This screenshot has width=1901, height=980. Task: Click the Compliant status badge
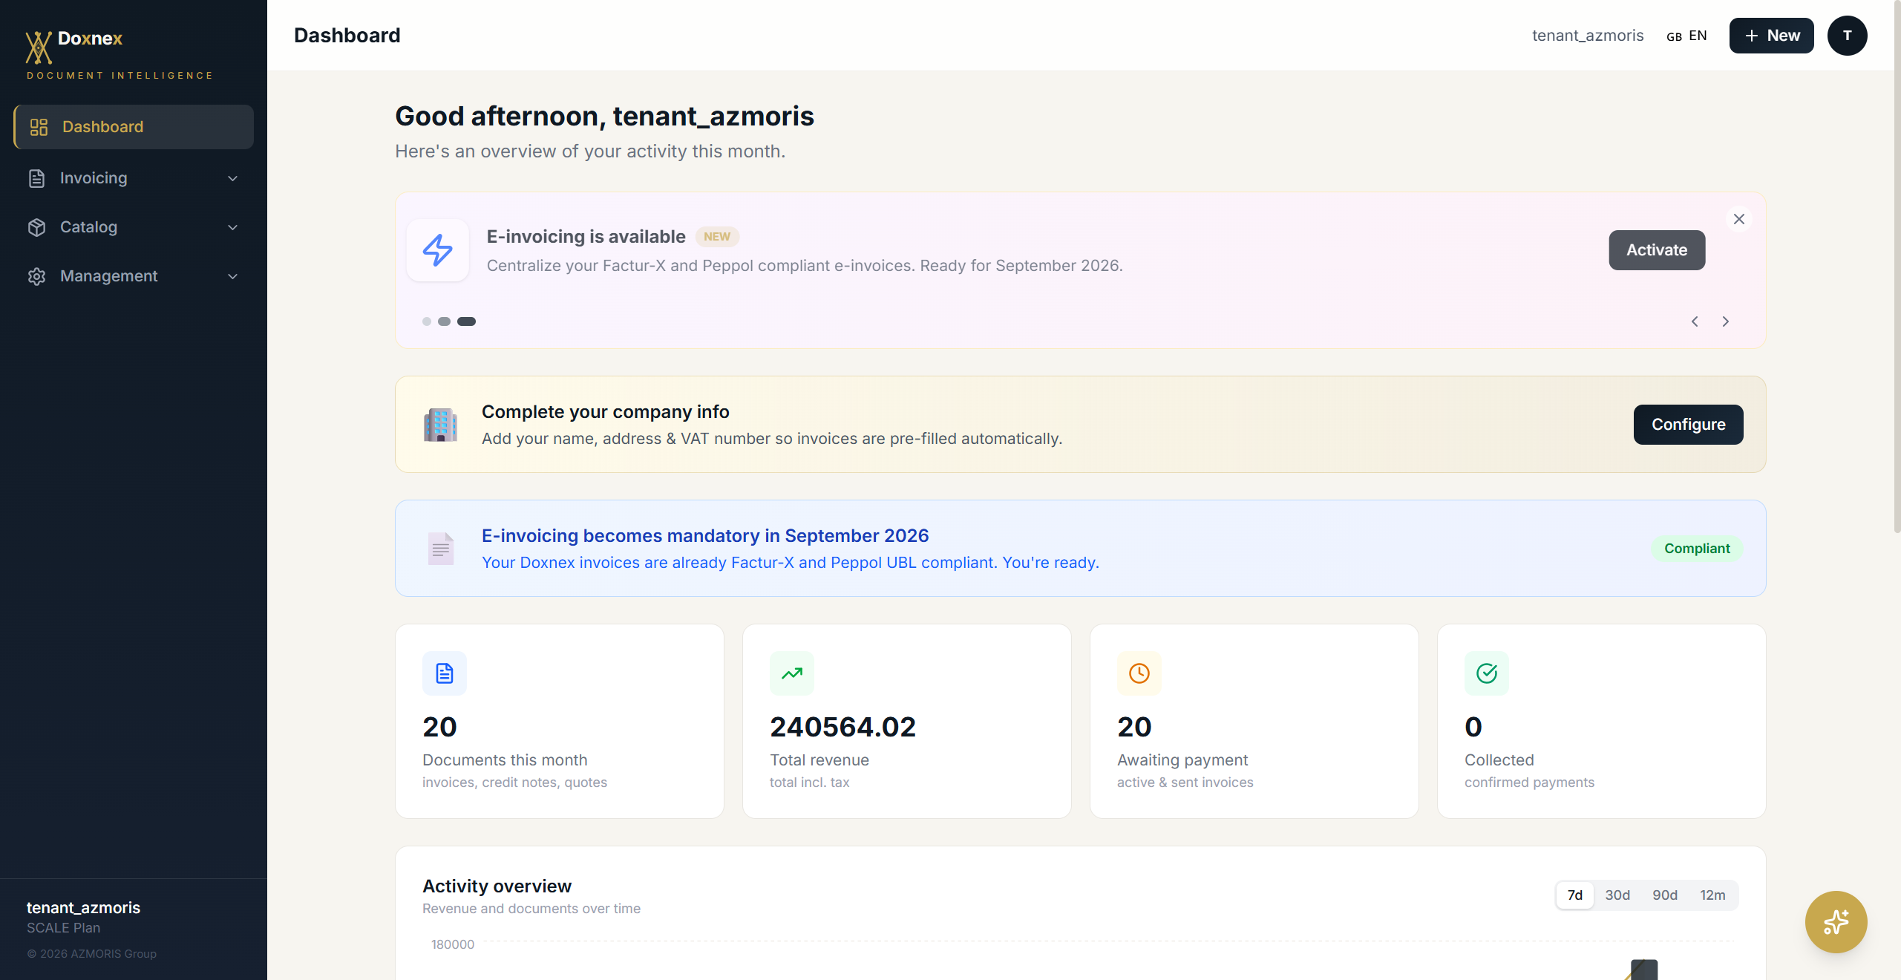1697,549
